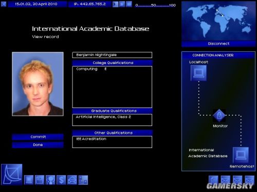The image size is (257, 192).
Task: Set game speed to very fast triple arrow
Action: click(129, 4)
